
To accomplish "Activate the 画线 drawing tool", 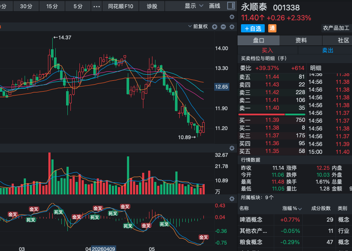I will click(x=214, y=6).
